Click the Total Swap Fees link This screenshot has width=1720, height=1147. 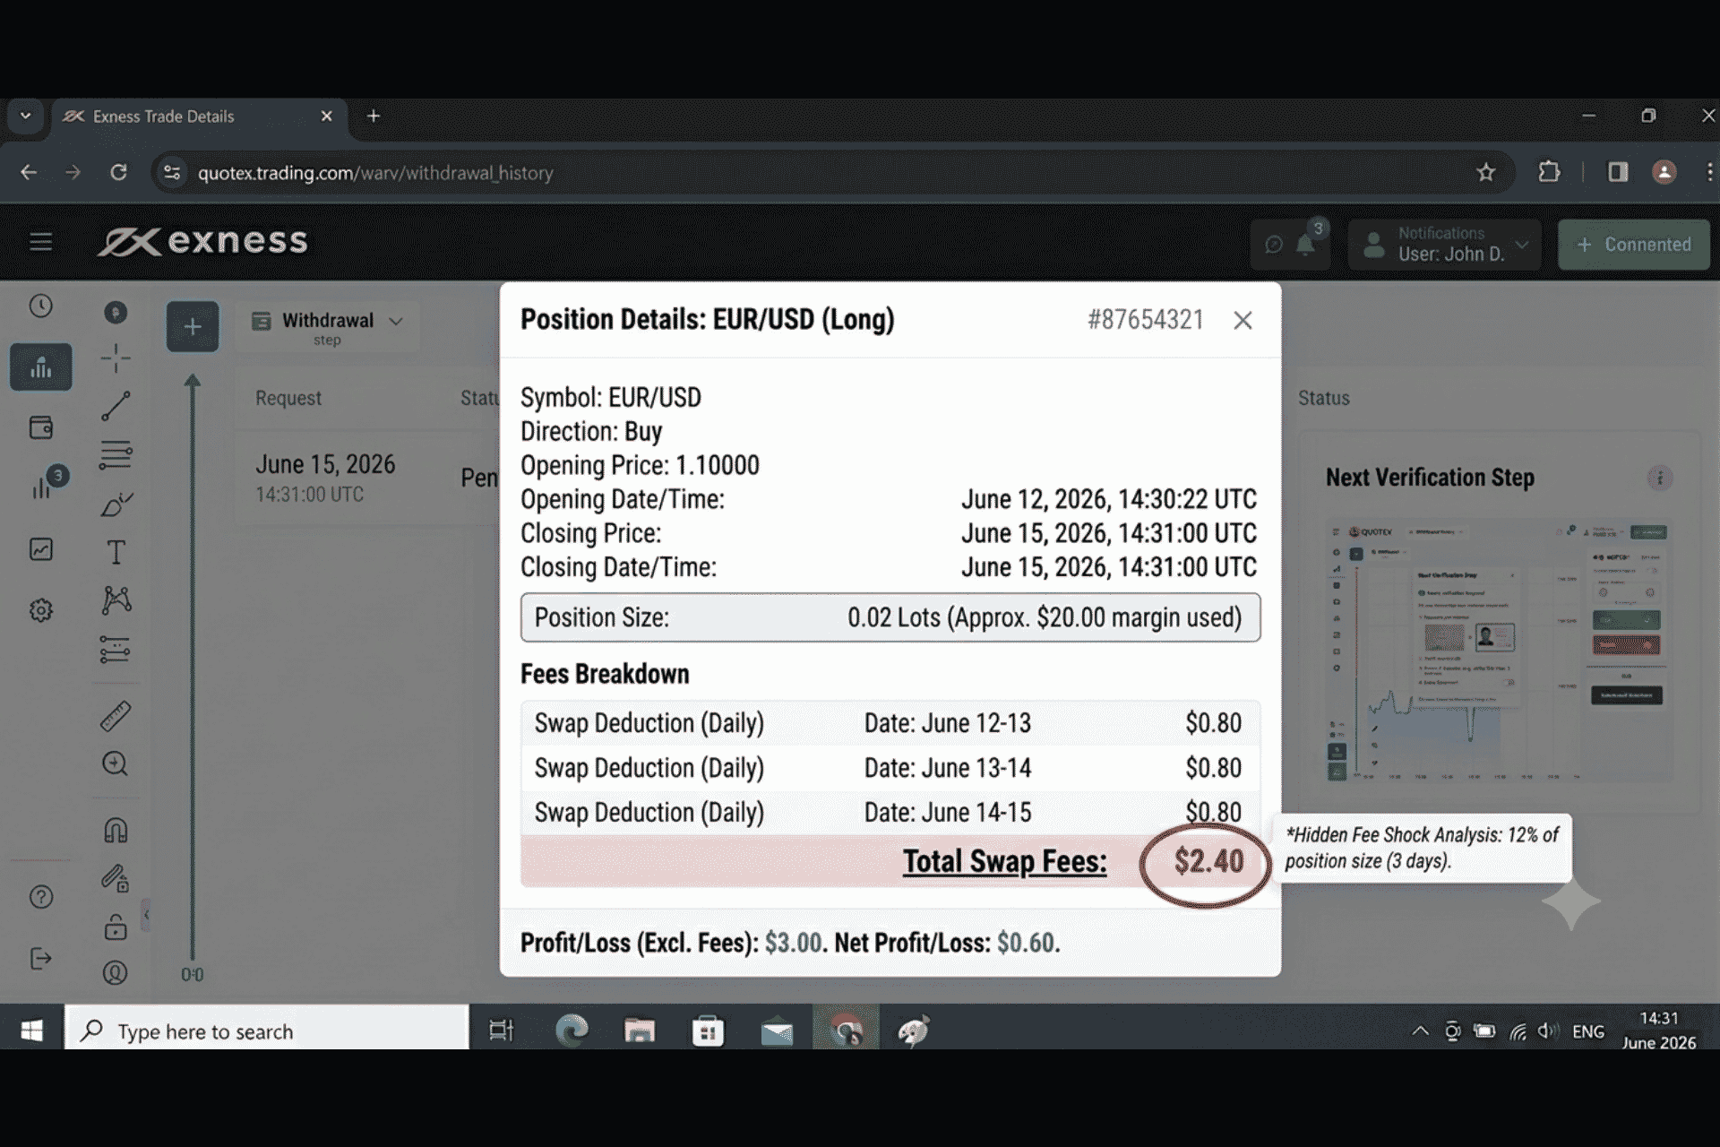[1004, 862]
